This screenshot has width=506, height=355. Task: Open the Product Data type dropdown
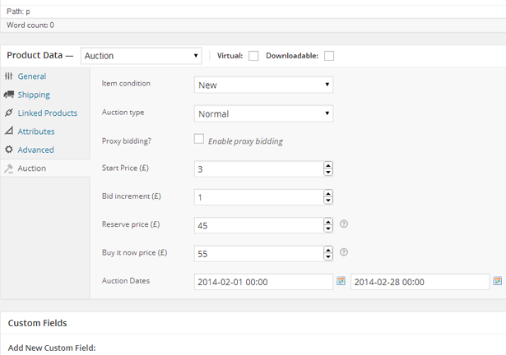click(x=142, y=56)
